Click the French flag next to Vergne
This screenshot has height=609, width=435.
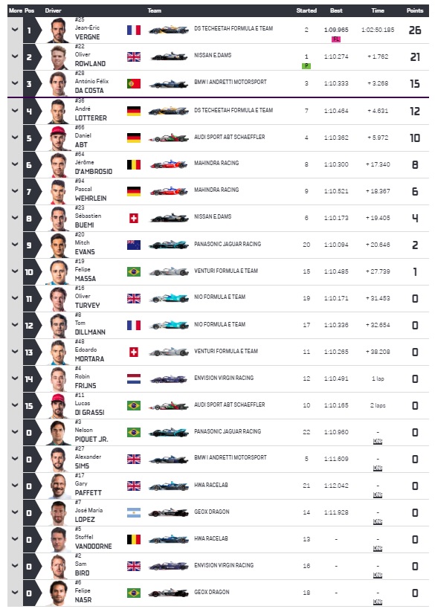pos(134,30)
